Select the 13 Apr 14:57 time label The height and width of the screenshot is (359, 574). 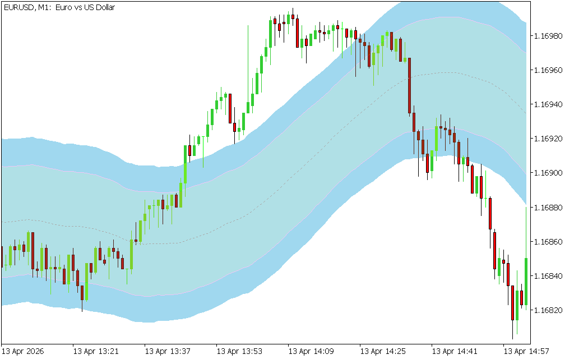[x=526, y=352]
